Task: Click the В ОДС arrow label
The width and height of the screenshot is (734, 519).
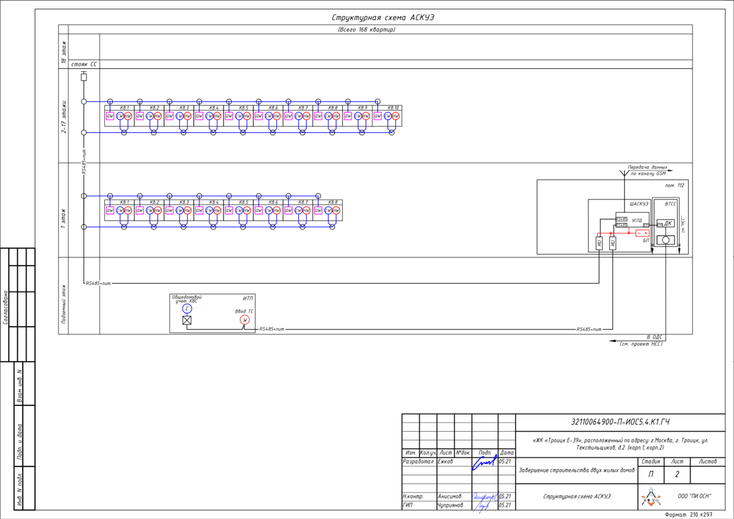Action: [x=654, y=337]
